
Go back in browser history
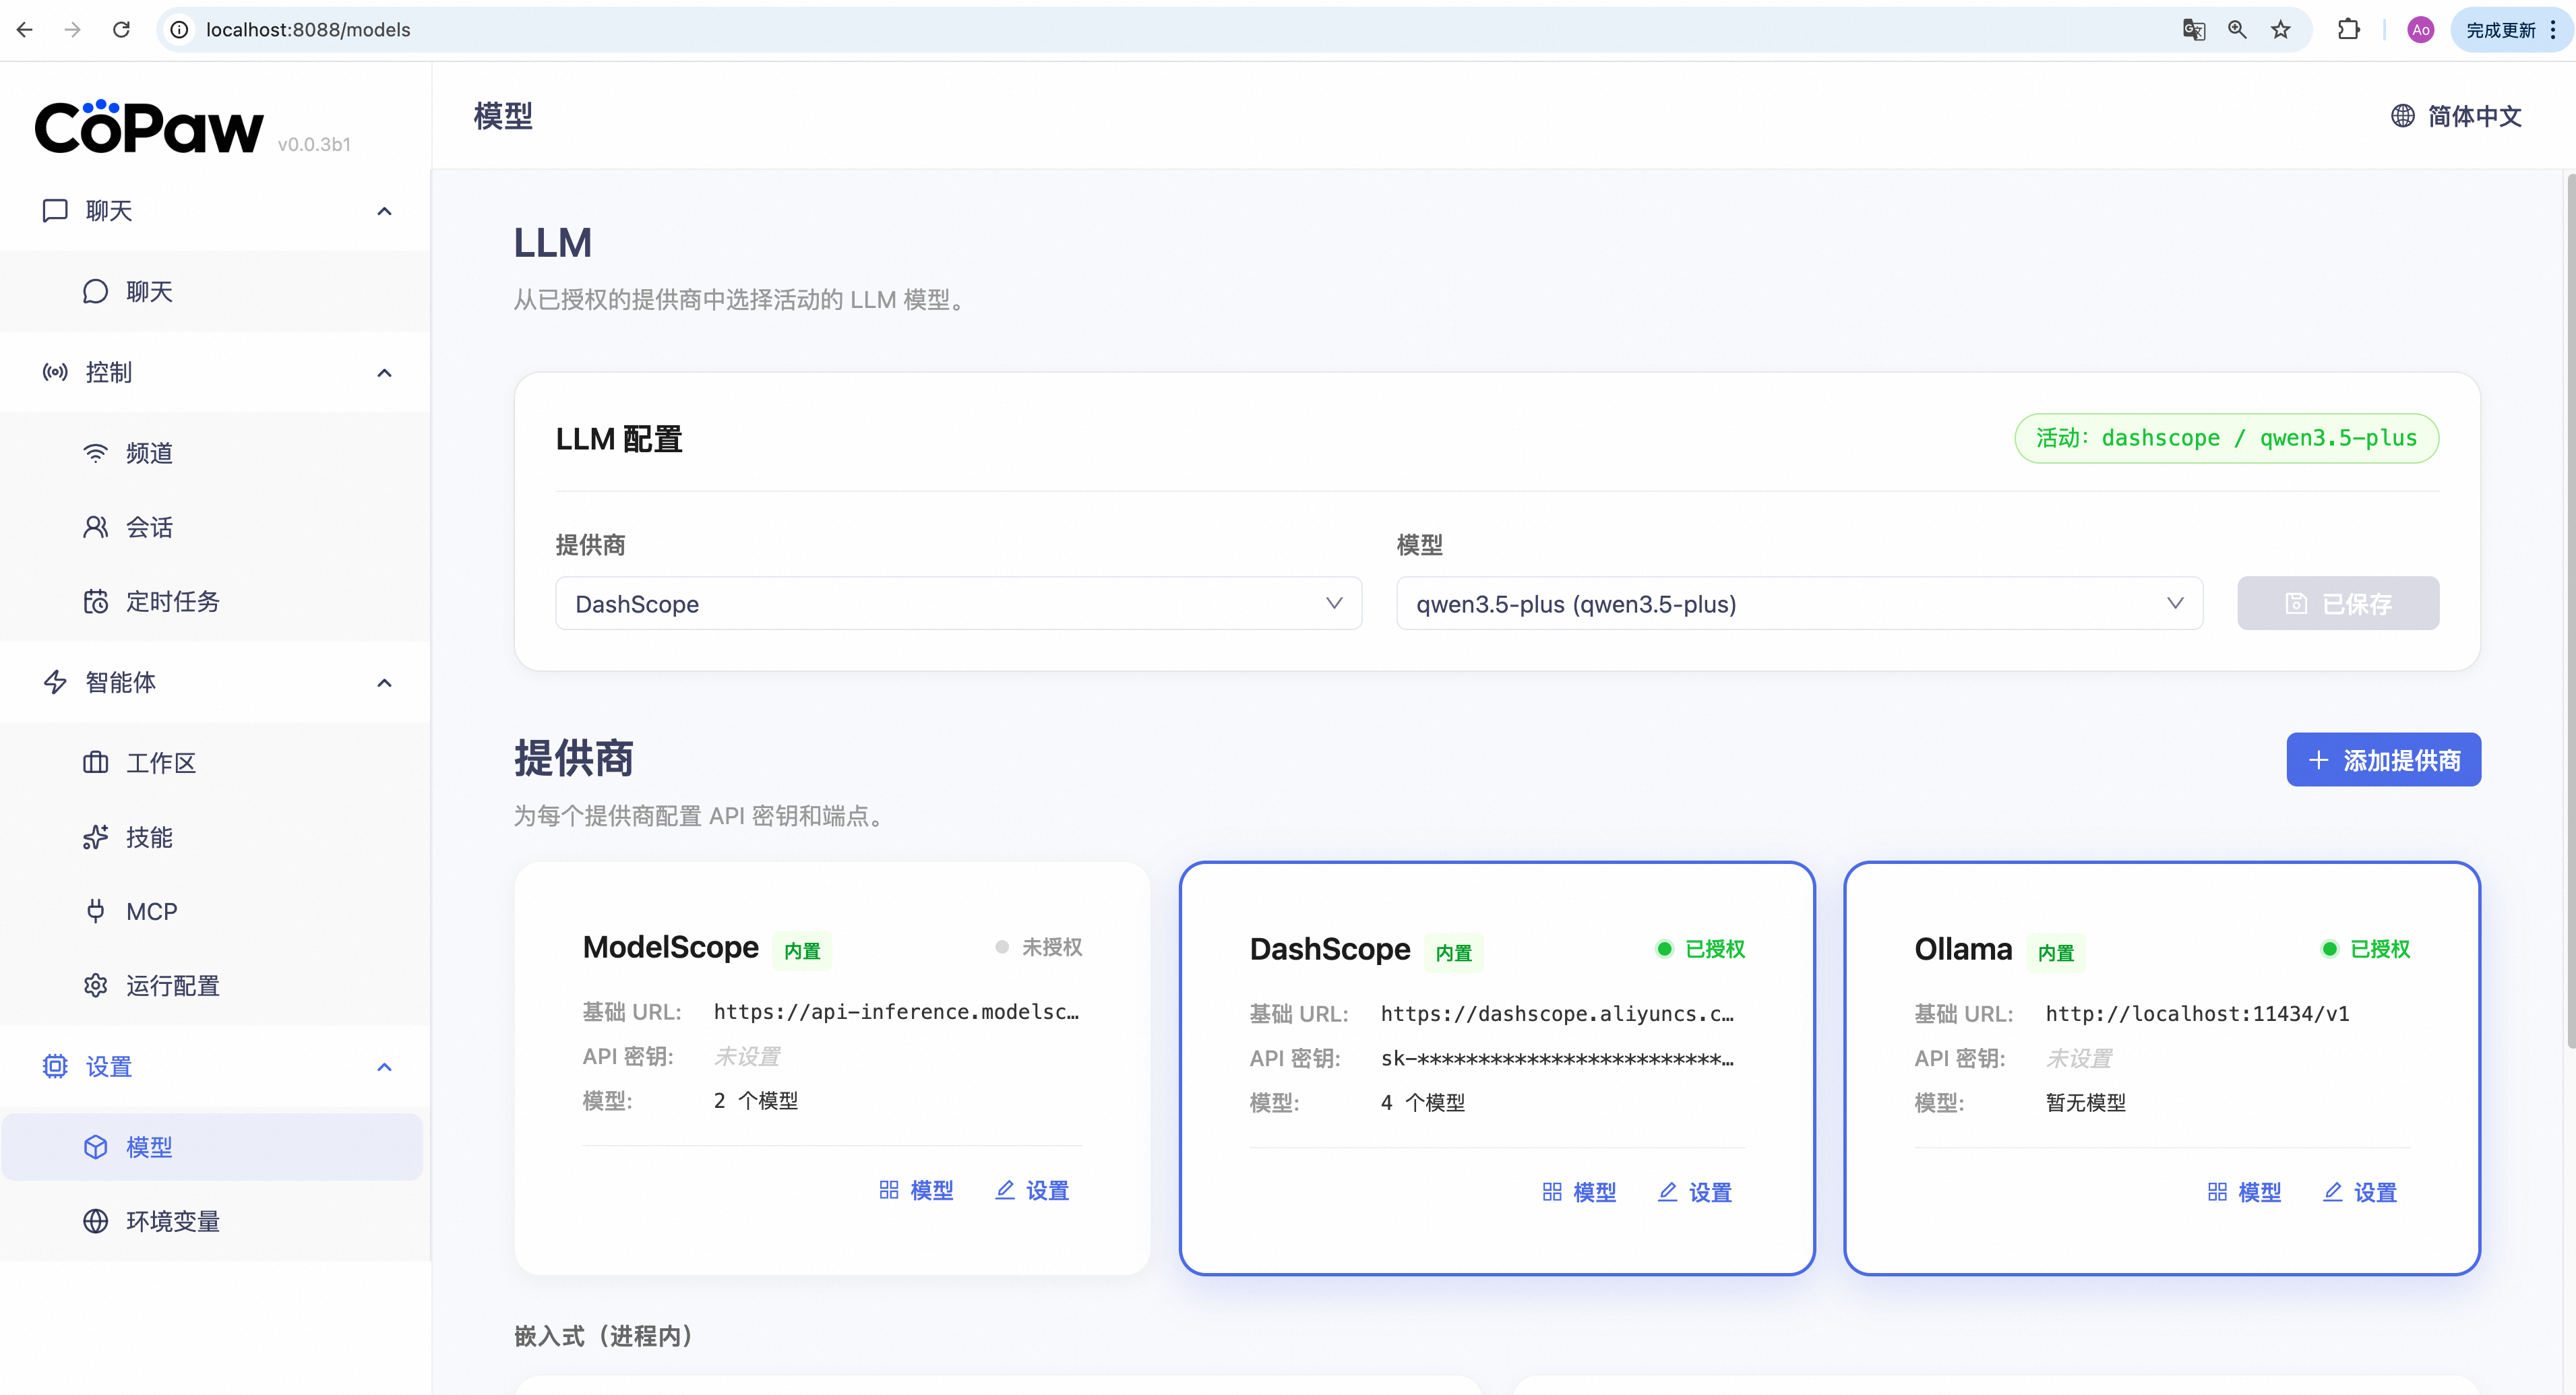[25, 30]
